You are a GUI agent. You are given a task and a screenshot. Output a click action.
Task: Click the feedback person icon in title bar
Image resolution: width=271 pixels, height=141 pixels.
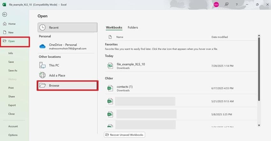coord(226,5)
